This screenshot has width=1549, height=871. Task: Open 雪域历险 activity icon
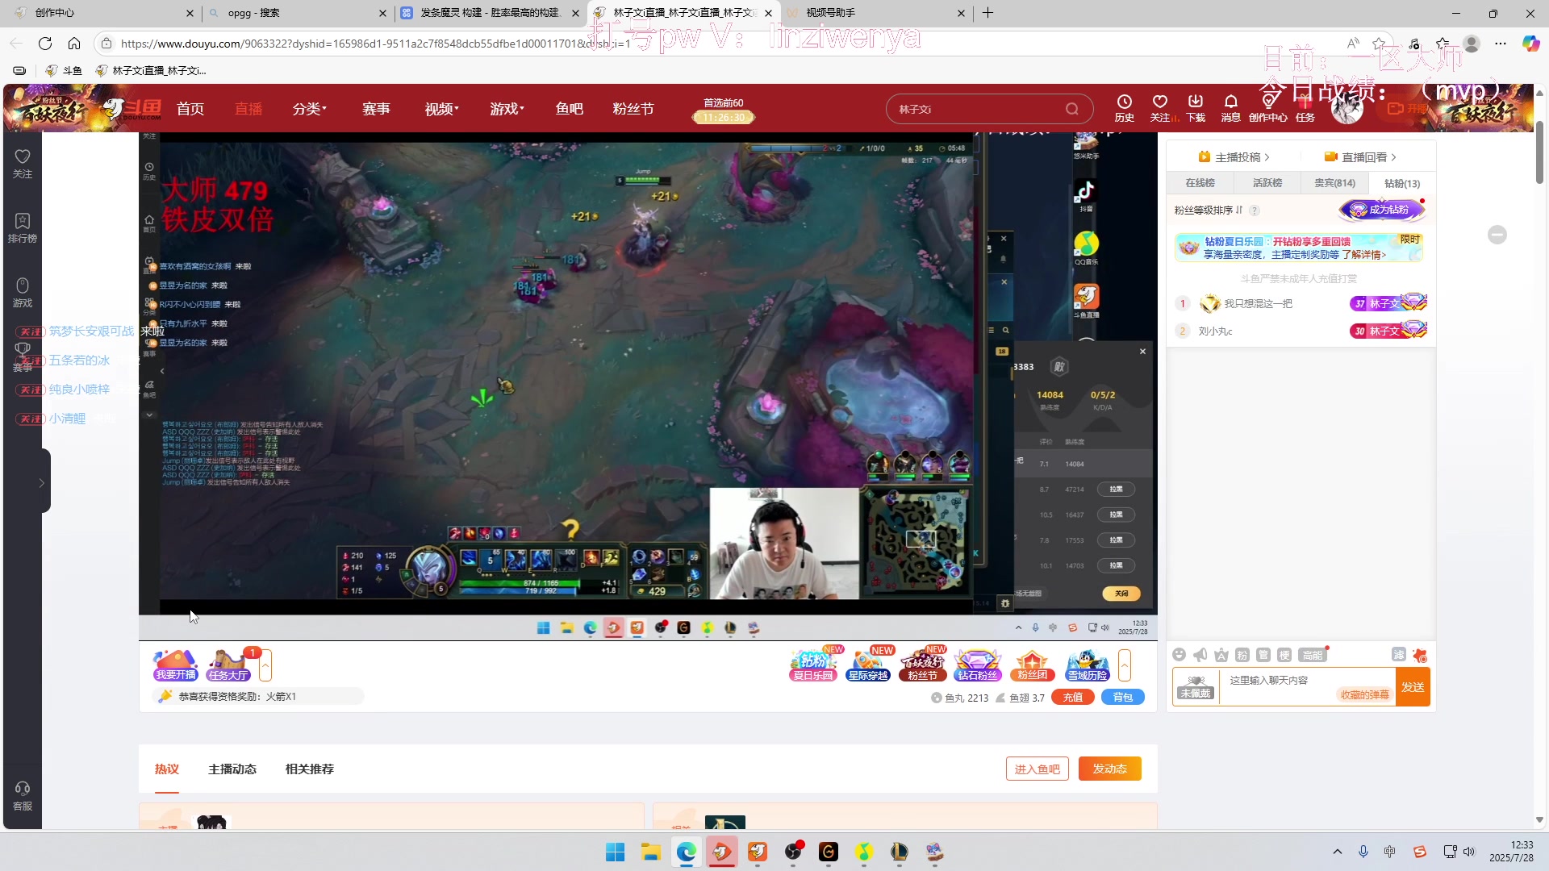1088,665
